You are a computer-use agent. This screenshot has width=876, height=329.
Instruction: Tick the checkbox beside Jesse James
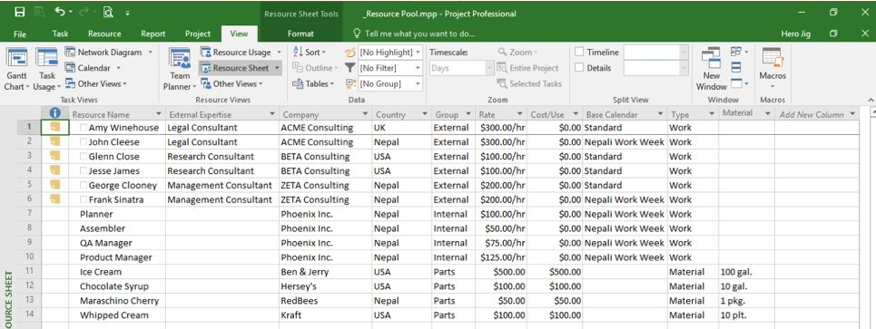click(x=84, y=171)
